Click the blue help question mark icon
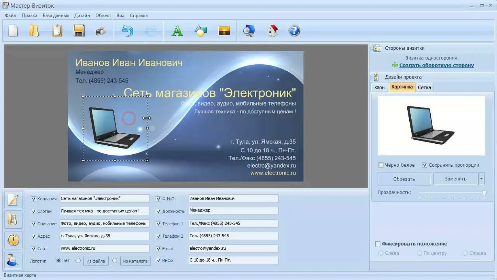 coord(294,31)
